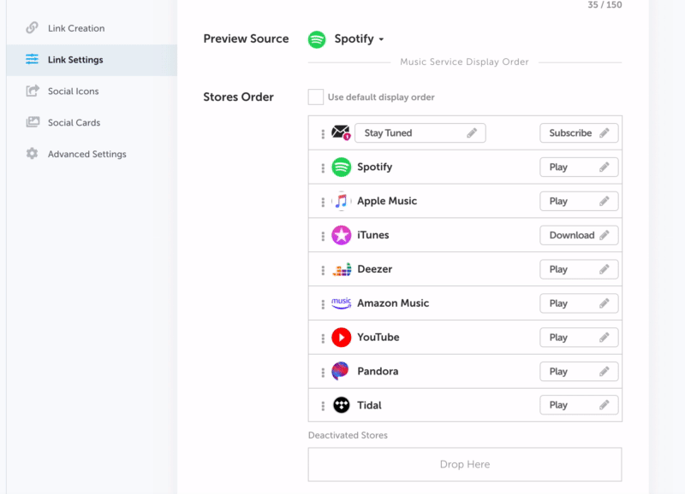Click the 35 / 150 character counter
This screenshot has width=685, height=494.
pyautogui.click(x=605, y=5)
